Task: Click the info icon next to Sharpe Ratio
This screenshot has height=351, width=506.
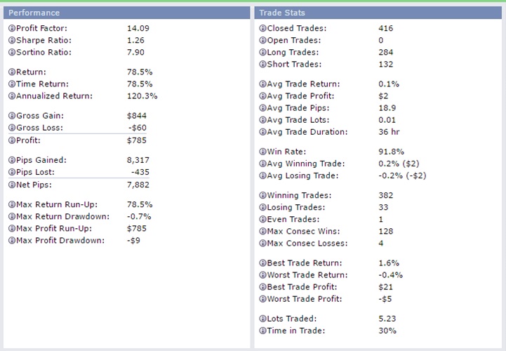Action: 11,41
